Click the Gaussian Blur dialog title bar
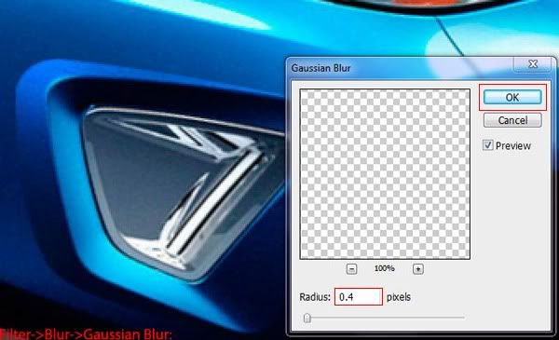The width and height of the screenshot is (559, 340). pos(401,68)
